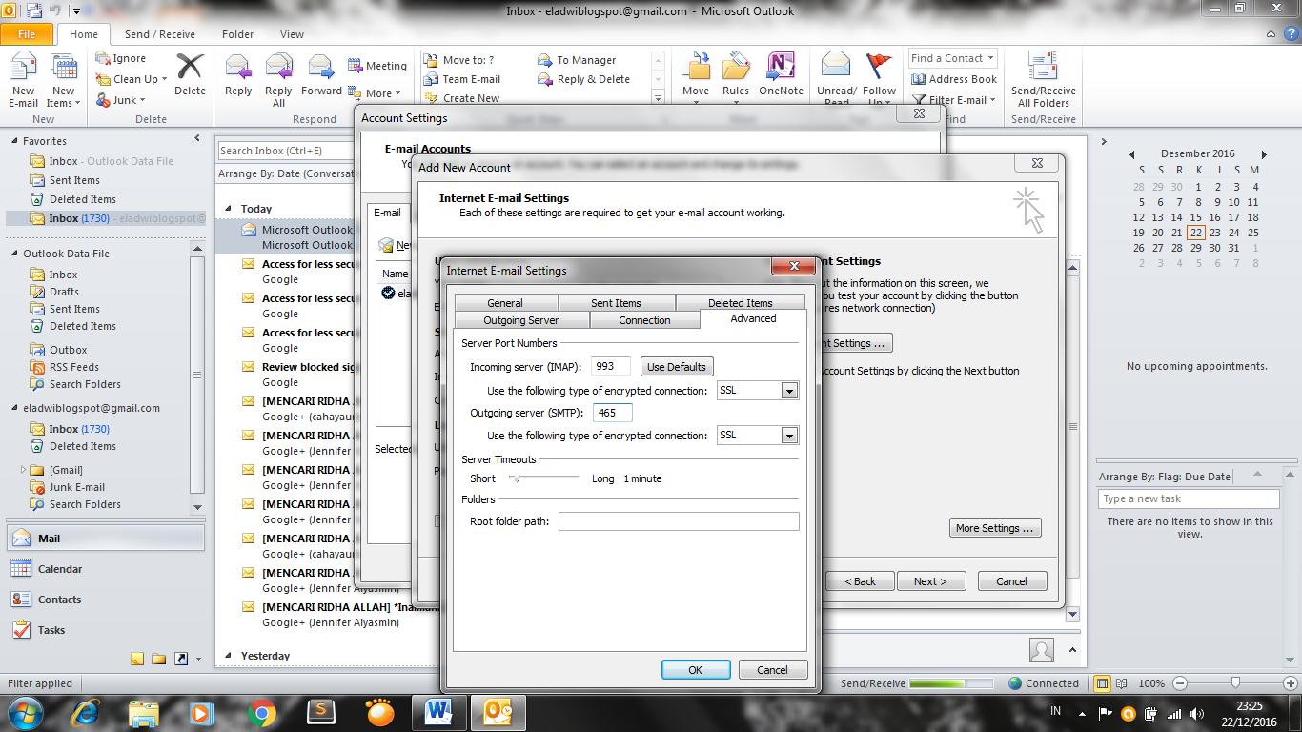Click Send/Receive All Folders
Viewport: 1302px width, 732px height.
pos(1042,76)
